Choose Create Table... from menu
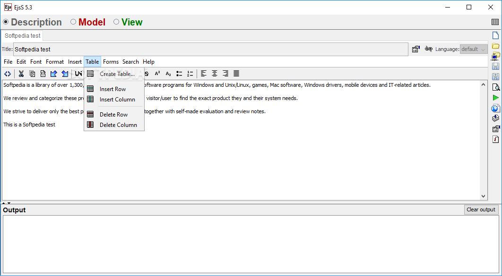Viewport: 502px width, 276px height. point(114,74)
